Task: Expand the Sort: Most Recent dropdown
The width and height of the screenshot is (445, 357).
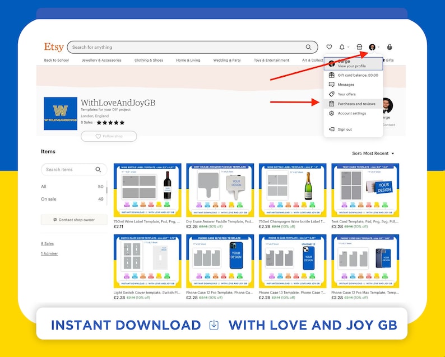Action: [373, 153]
